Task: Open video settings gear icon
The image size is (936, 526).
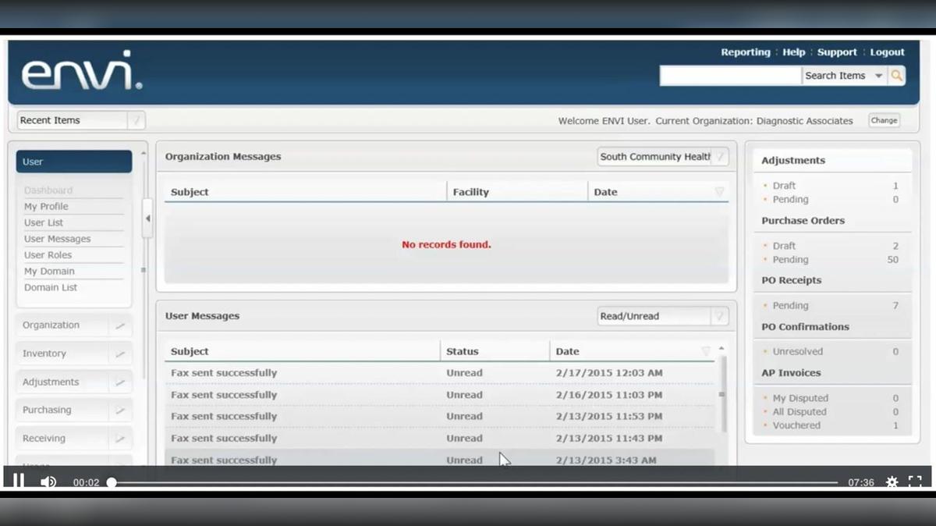Action: pos(892,482)
